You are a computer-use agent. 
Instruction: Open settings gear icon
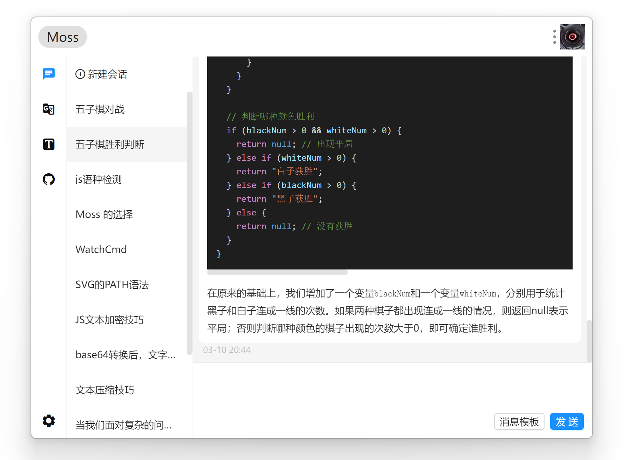[x=49, y=420]
